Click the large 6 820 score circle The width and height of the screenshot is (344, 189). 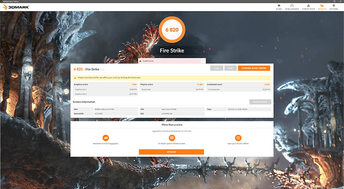(172, 30)
